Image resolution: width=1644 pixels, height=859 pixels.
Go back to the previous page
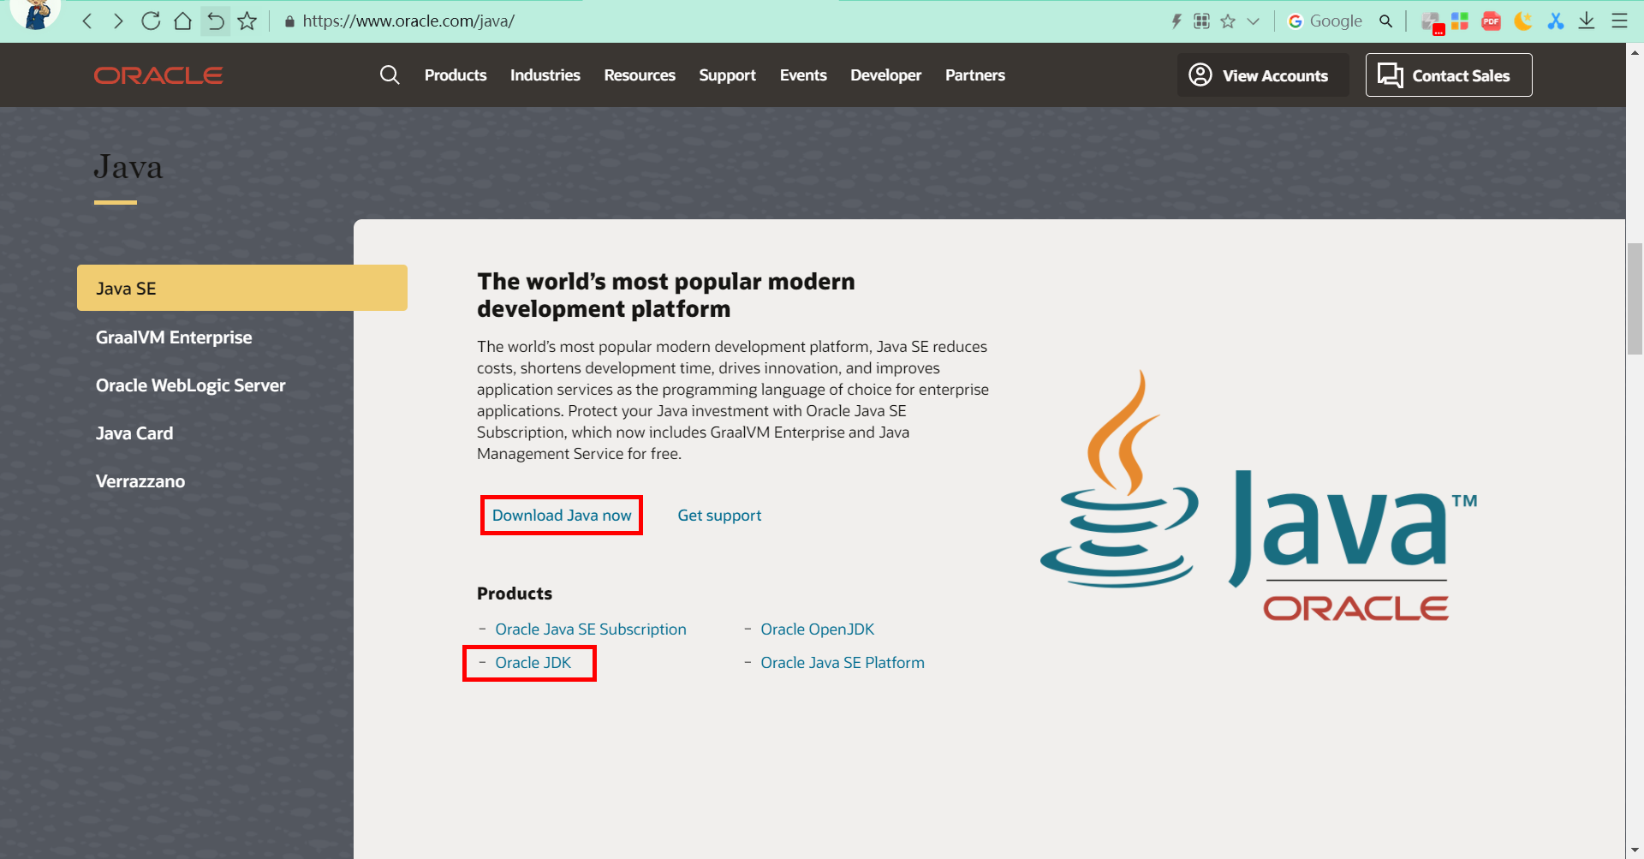[87, 21]
